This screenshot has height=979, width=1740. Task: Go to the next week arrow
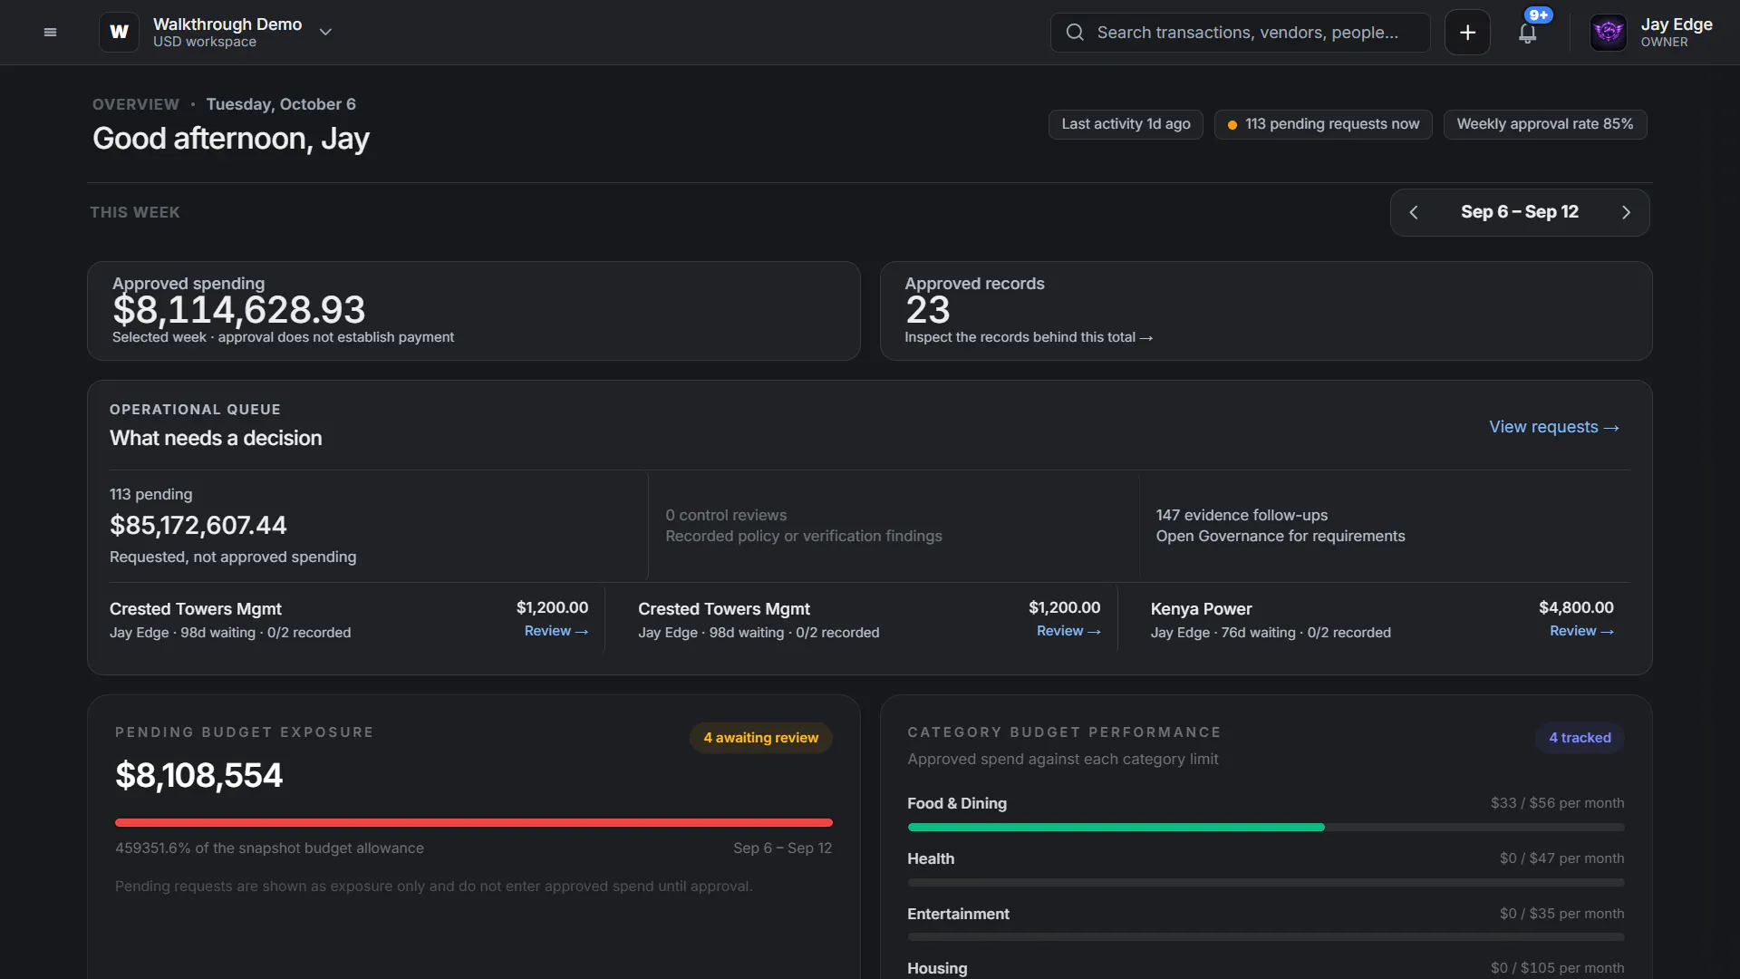[x=1626, y=212]
